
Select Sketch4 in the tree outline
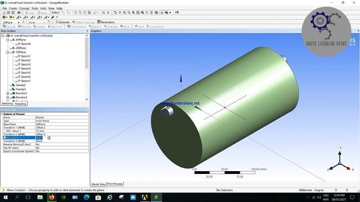tap(25, 68)
